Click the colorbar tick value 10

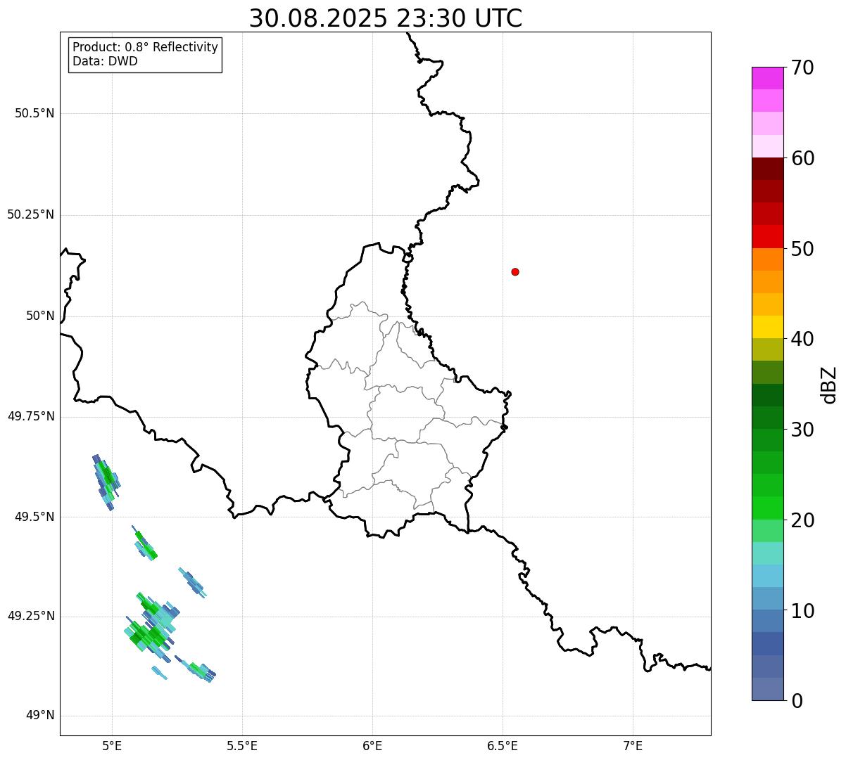pos(802,611)
